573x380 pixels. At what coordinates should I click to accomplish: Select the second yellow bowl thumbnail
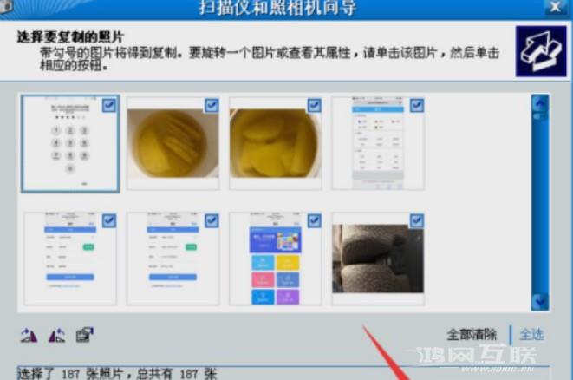[x=275, y=144]
